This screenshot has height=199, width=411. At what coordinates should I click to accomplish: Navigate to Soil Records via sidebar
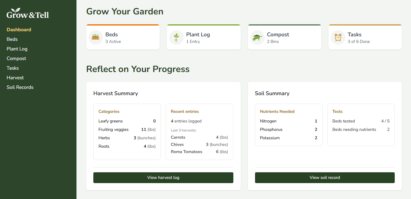coord(20,87)
